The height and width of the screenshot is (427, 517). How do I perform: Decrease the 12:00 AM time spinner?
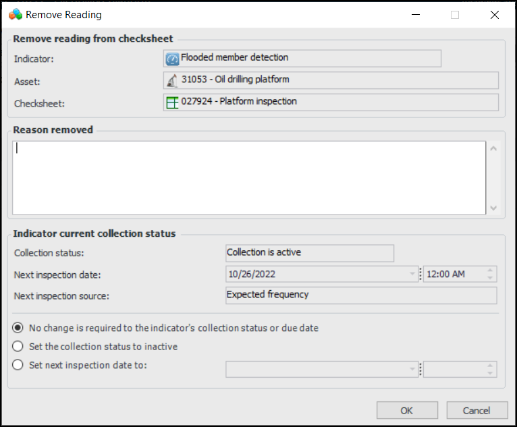coord(491,278)
